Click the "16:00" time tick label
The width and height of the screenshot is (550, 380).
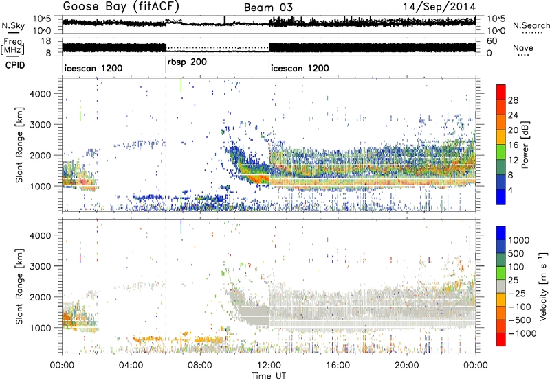[338, 366]
